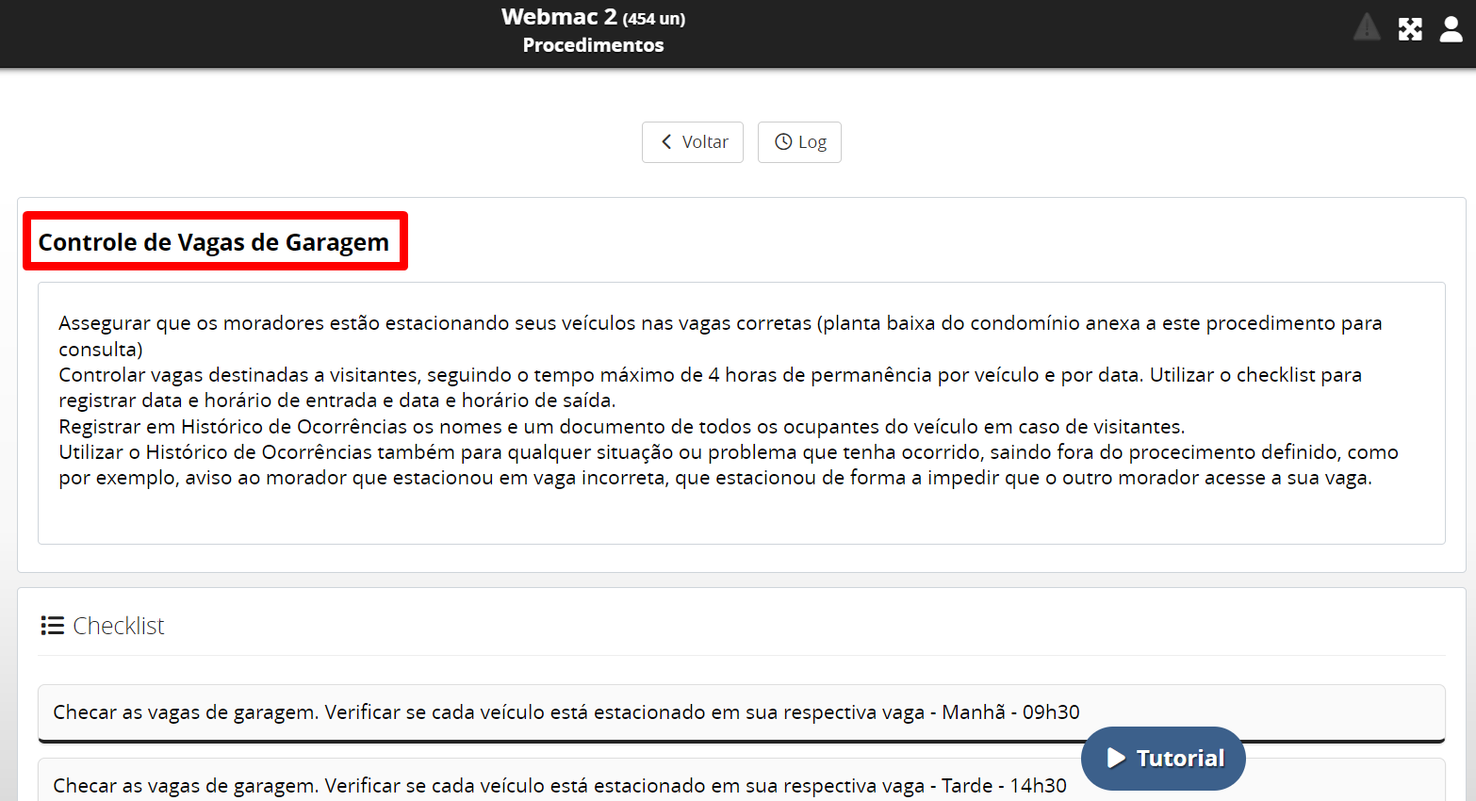The height and width of the screenshot is (801, 1476).
Task: Select the Controle de Vagas de Garagem heading
Action: pos(214,242)
